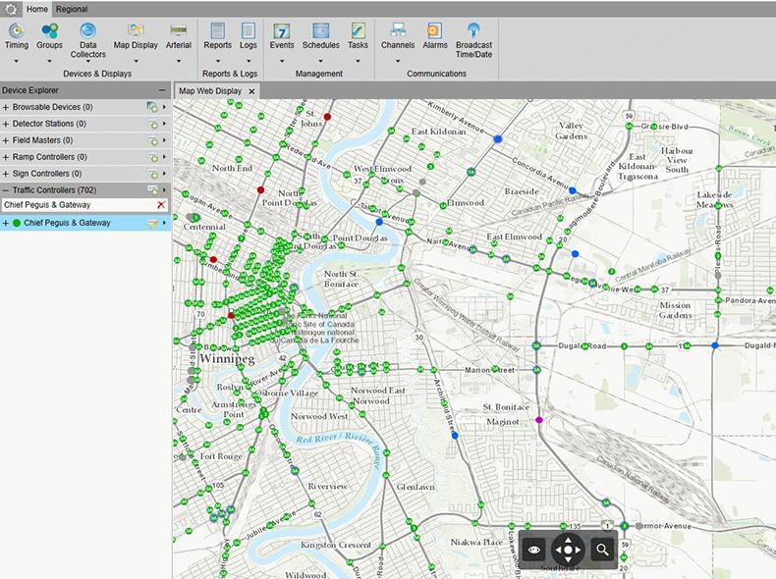Collapse the Traffic Controllers group
Screen dimensions: 776x579
coord(6,189)
